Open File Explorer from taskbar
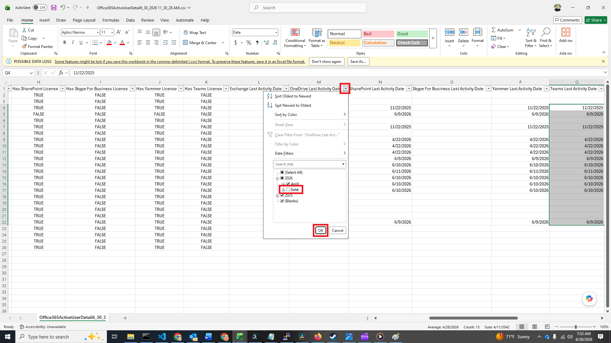This screenshot has height=343, width=611. [x=130, y=337]
